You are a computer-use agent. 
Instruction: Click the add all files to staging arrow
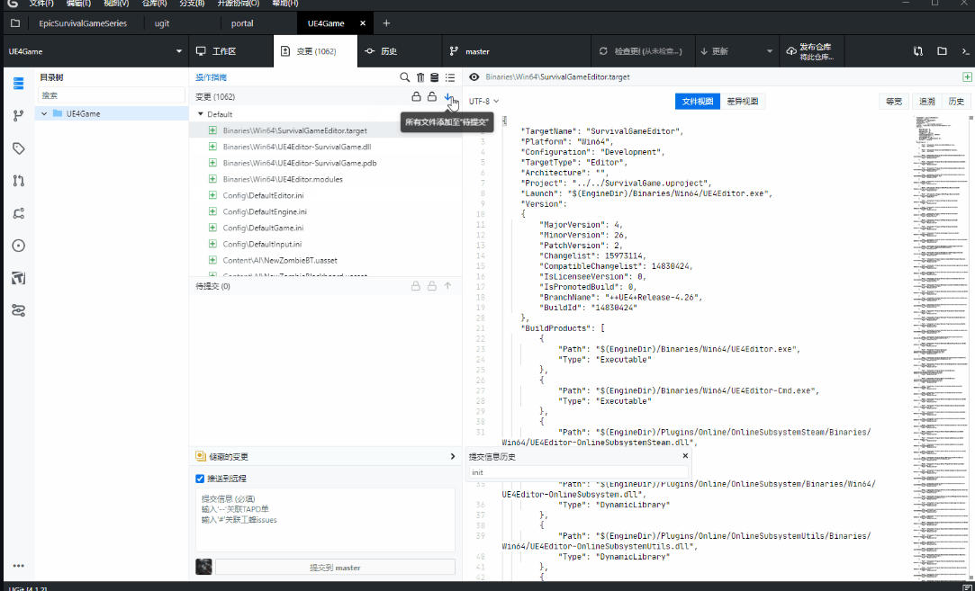pos(448,96)
